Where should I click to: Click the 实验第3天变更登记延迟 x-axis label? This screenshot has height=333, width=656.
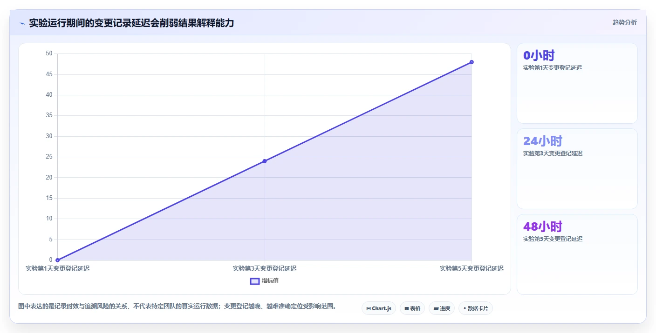265,268
